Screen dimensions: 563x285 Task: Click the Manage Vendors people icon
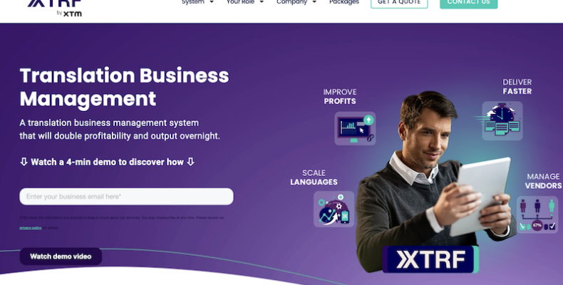(537, 214)
